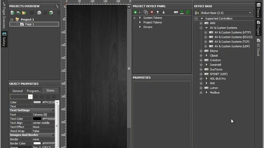Collapse AV & Custom Systems node
This screenshot has height=148, width=264.
click(x=201, y=28)
